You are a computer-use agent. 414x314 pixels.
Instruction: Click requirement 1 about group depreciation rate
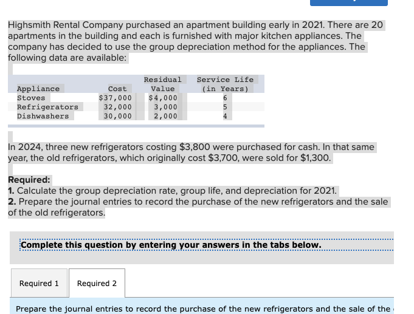pyautogui.click(x=173, y=191)
